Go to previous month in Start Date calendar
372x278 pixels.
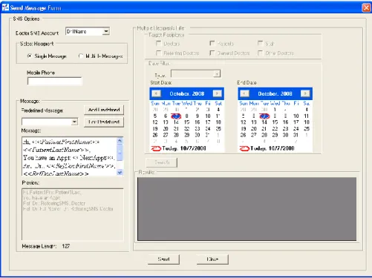click(156, 93)
